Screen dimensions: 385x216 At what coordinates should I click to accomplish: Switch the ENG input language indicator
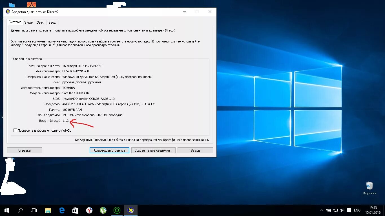(x=357, y=210)
